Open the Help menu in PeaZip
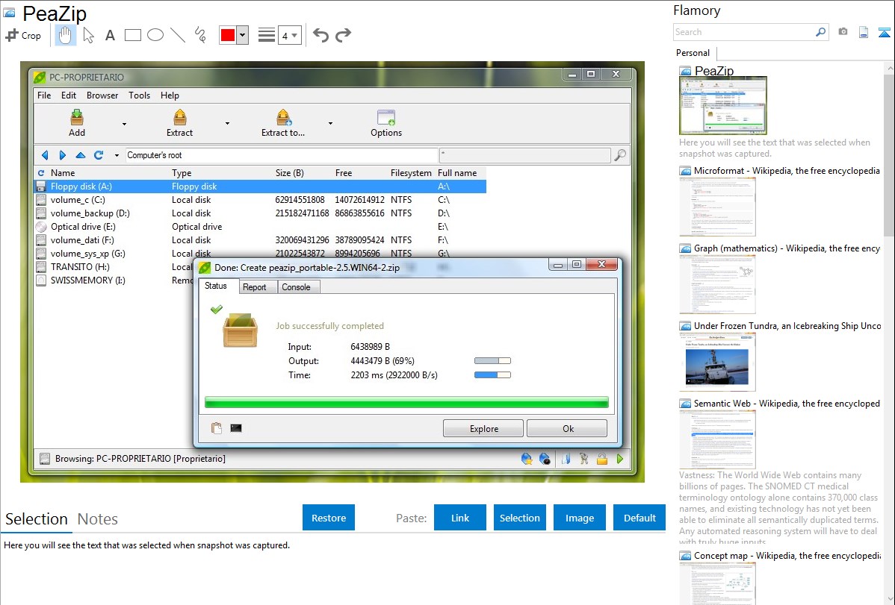This screenshot has height=605, width=895. [170, 95]
